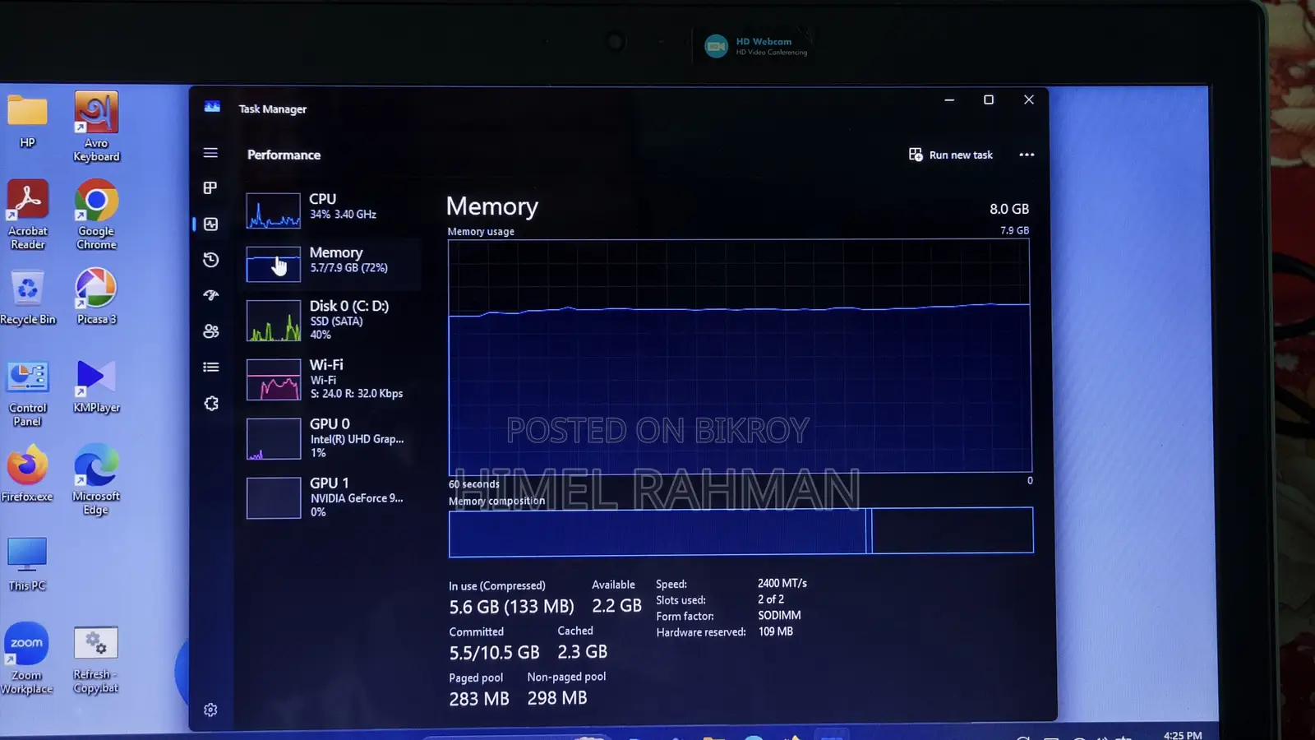This screenshot has height=740, width=1315.
Task: Select the CPU performance graph entry
Action: point(332,209)
